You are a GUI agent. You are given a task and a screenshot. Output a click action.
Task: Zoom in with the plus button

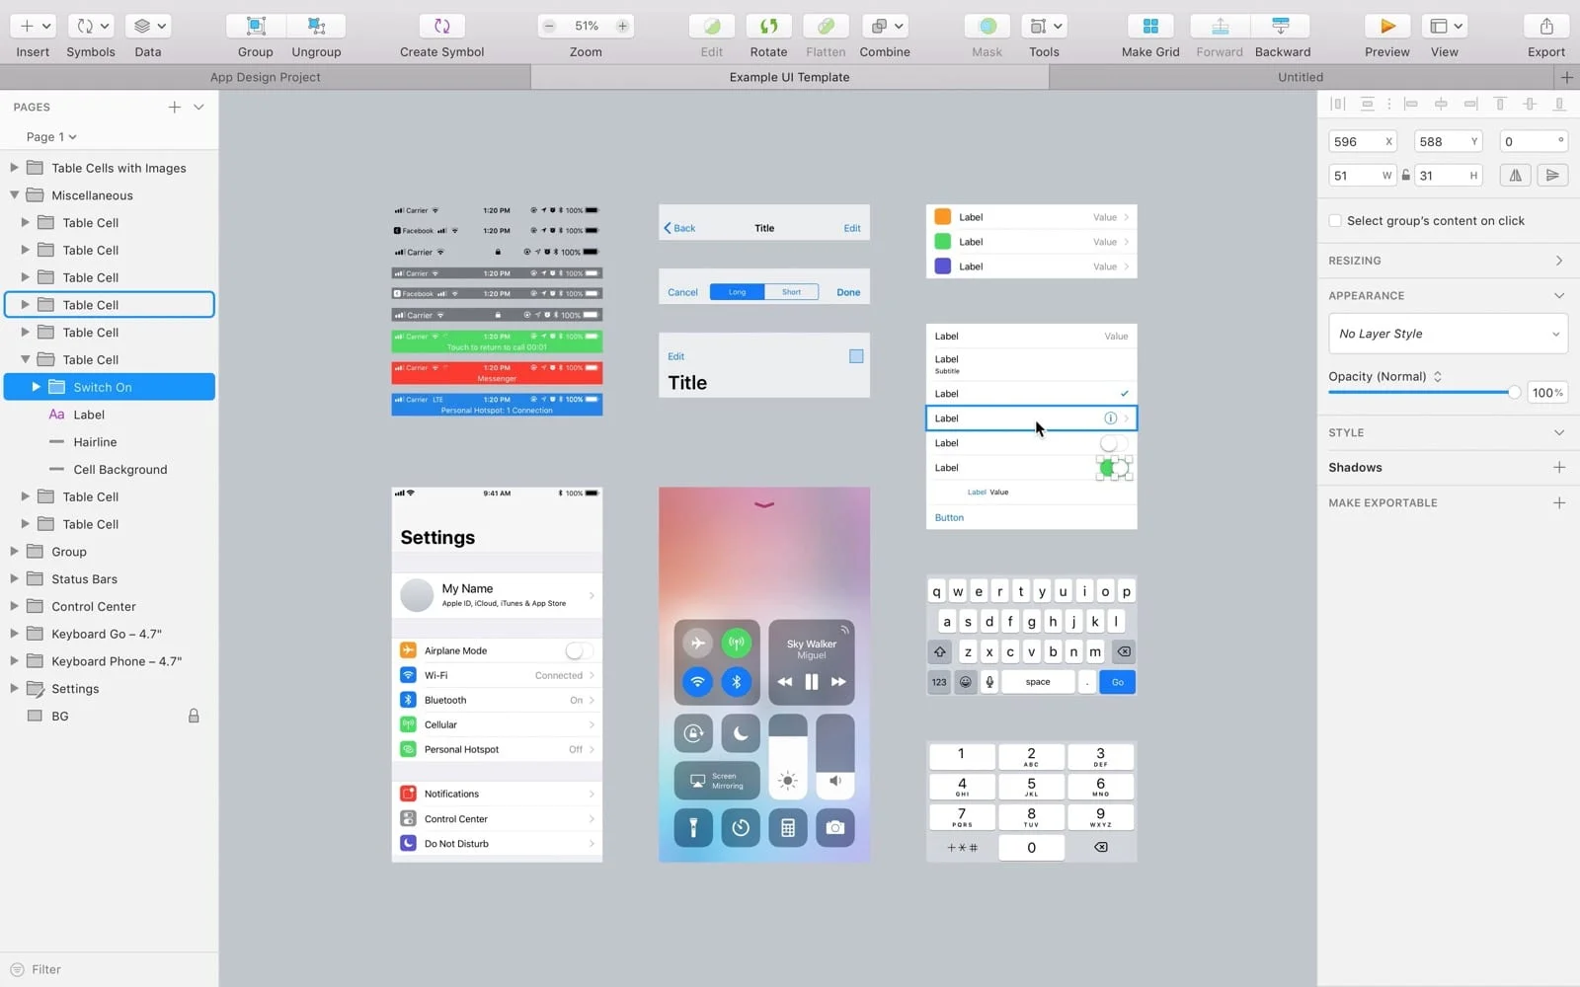pos(622,26)
